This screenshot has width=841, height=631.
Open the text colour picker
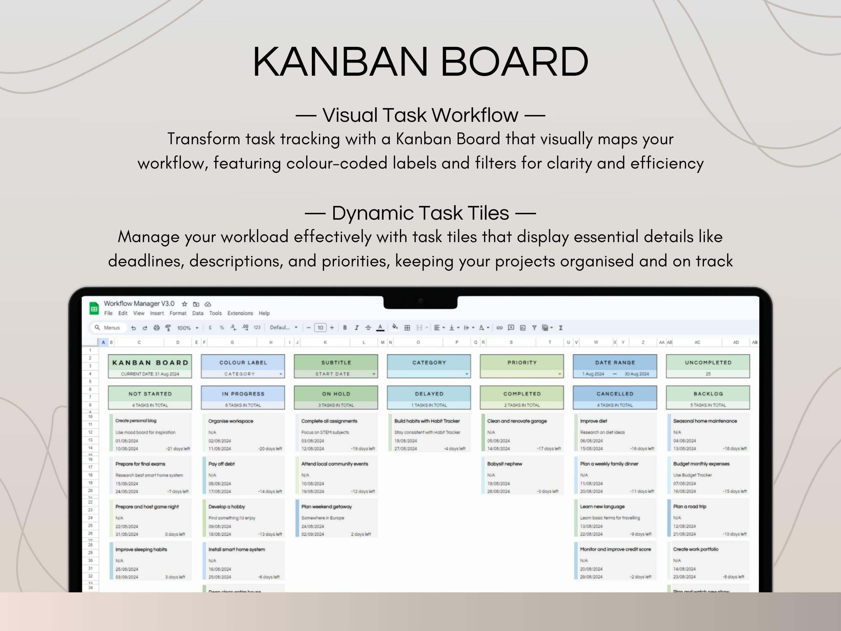pos(380,327)
